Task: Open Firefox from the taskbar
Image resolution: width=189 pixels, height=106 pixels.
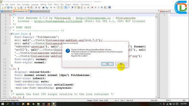Action: [x=49, y=104]
